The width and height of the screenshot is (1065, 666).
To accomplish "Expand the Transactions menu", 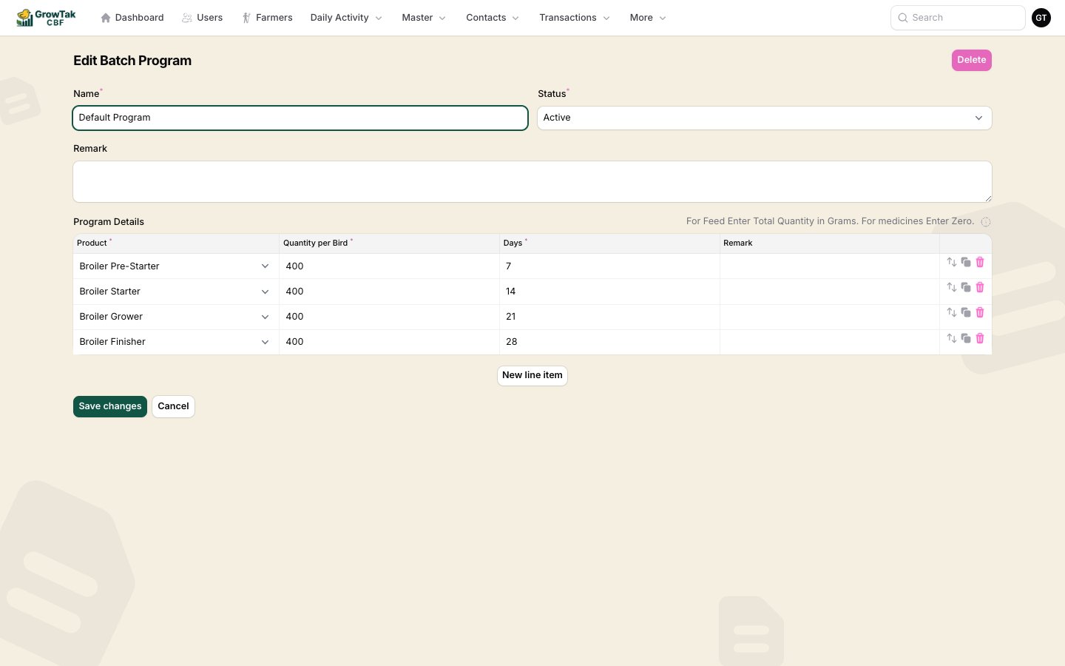I will click(x=575, y=18).
